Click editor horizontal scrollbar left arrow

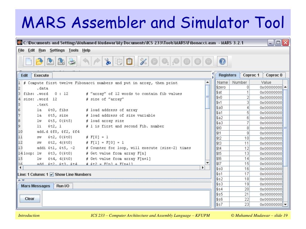(21, 168)
